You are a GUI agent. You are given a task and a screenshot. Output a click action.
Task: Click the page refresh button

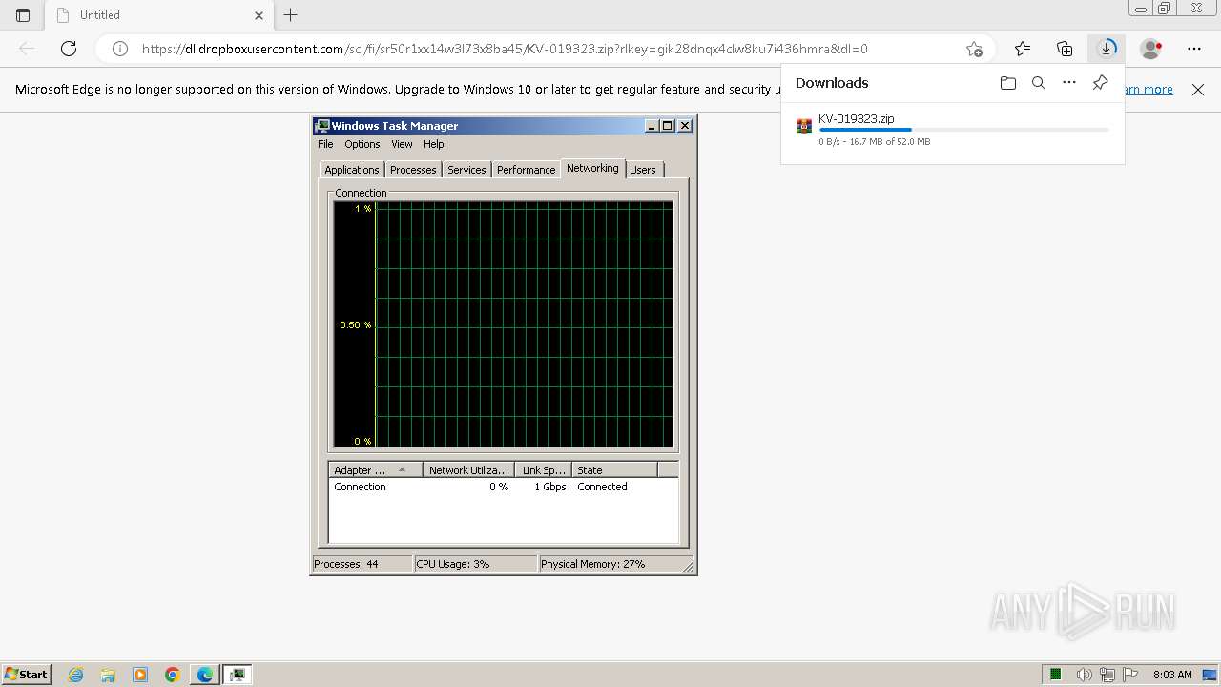coord(69,49)
